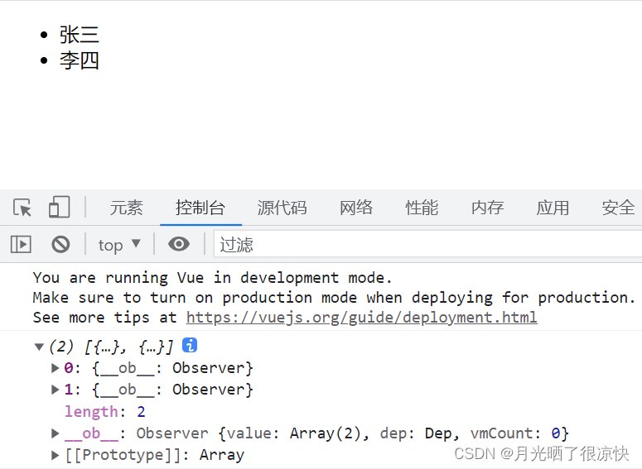The image size is (642, 469).
Task: Select the 控制台 tab
Action: pyautogui.click(x=200, y=208)
